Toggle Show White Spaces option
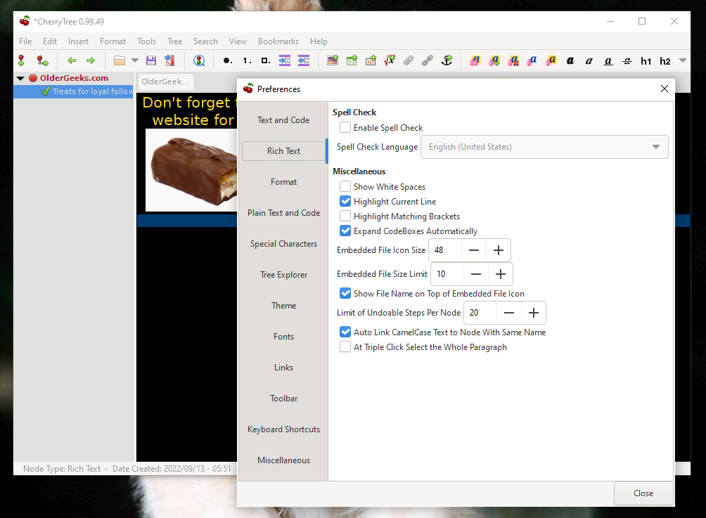This screenshot has width=706, height=518. point(345,186)
